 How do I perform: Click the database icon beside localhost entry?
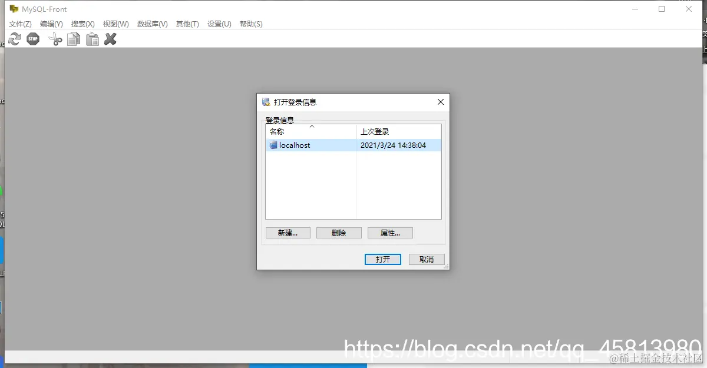coord(272,145)
